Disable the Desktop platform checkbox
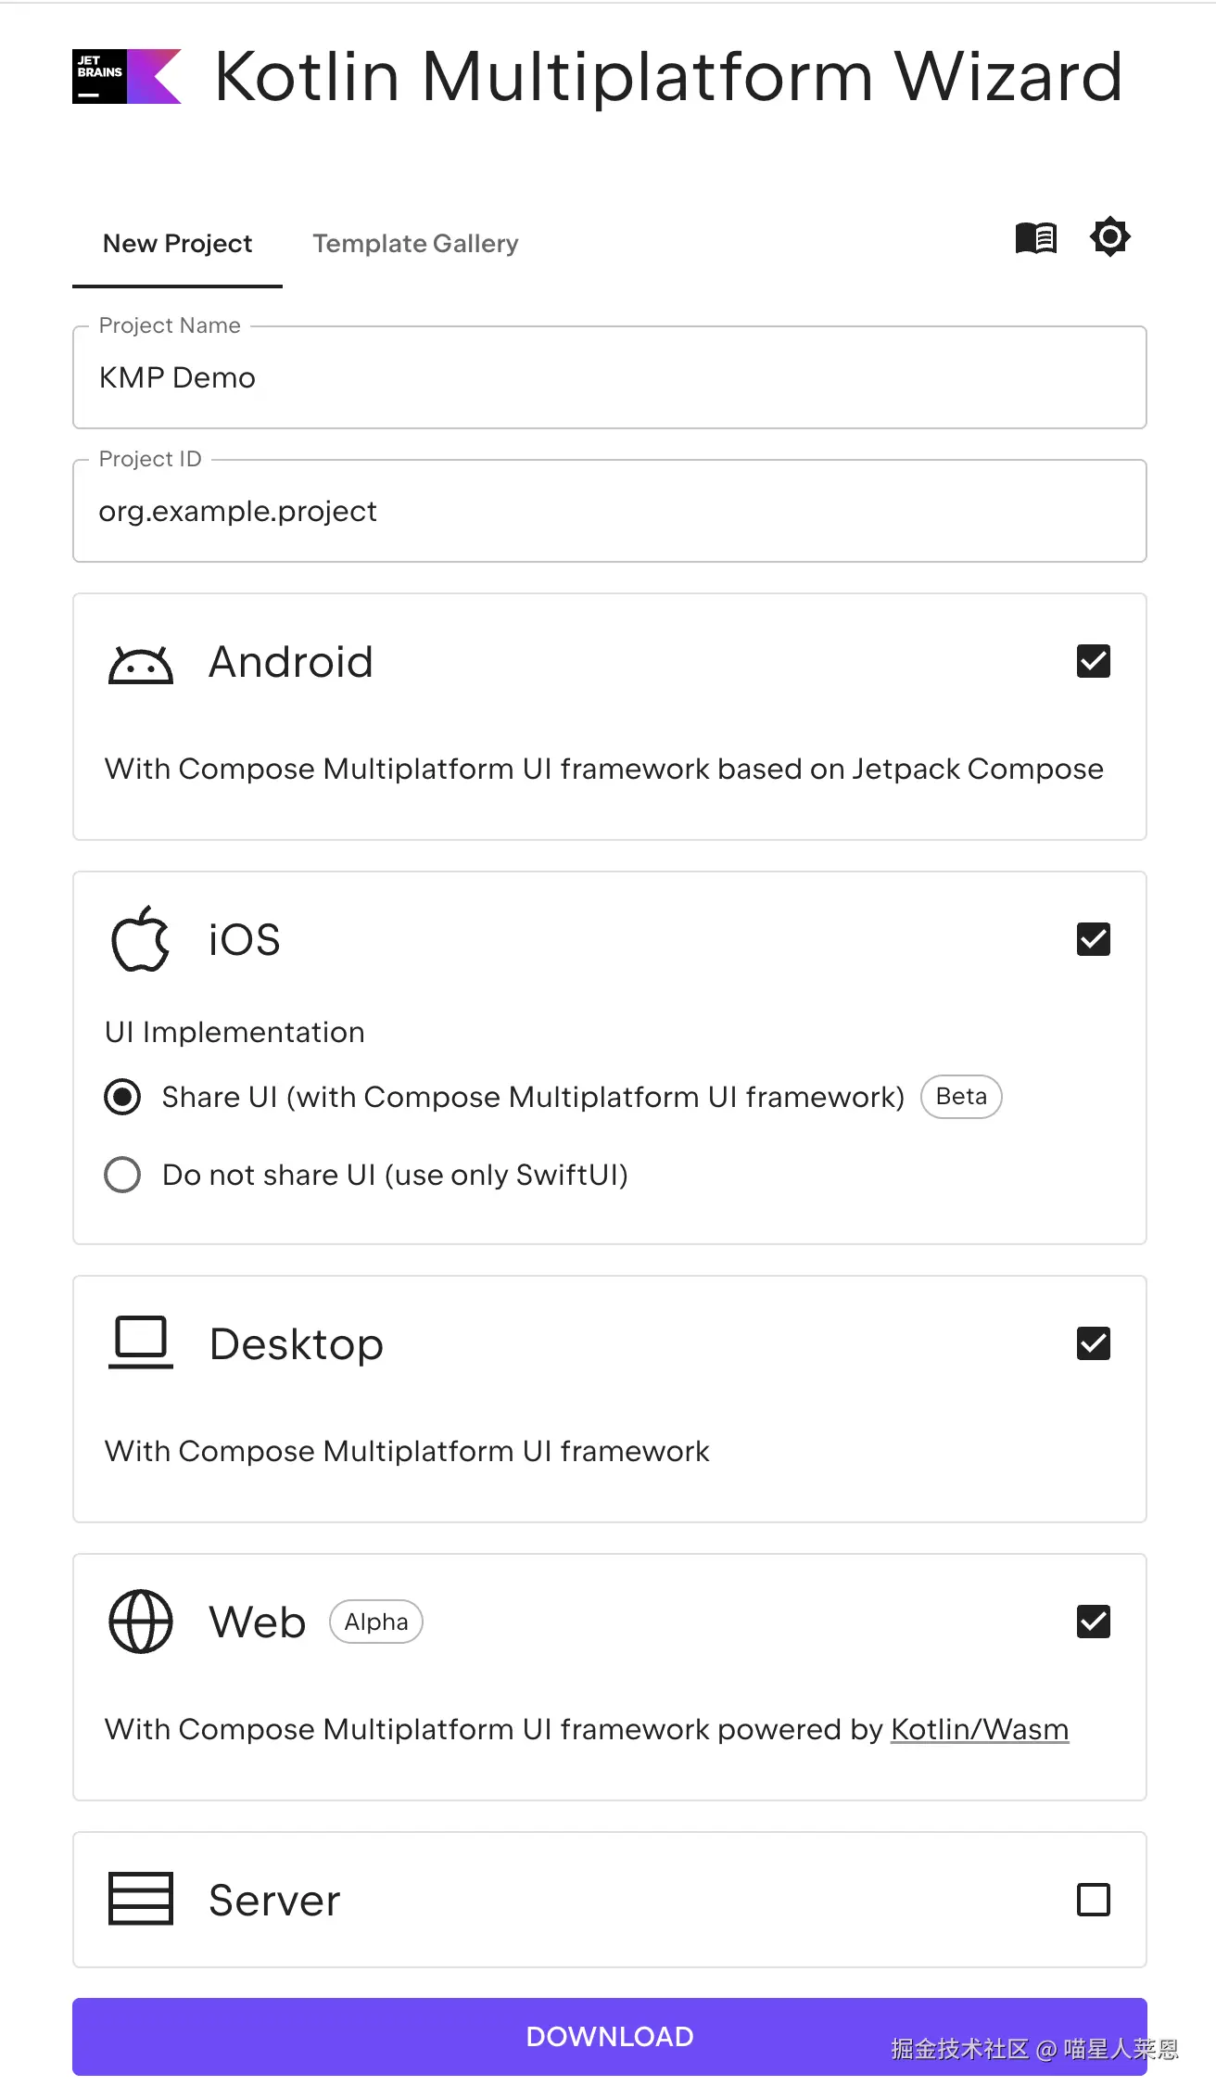Image resolution: width=1216 pixels, height=2099 pixels. pyautogui.click(x=1094, y=1343)
